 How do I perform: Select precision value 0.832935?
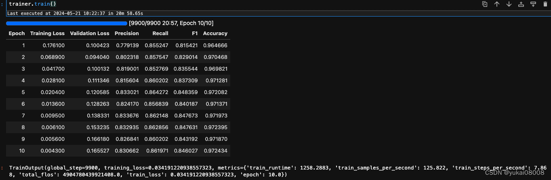pyautogui.click(x=127, y=127)
